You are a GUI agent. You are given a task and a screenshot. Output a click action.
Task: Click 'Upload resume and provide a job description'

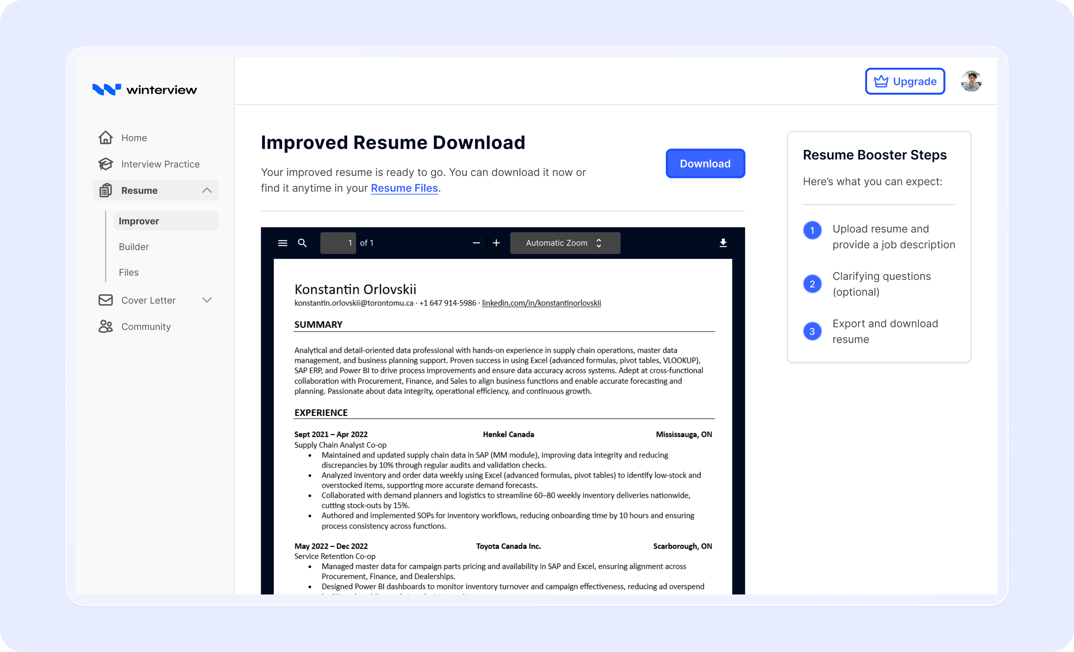[x=894, y=237]
